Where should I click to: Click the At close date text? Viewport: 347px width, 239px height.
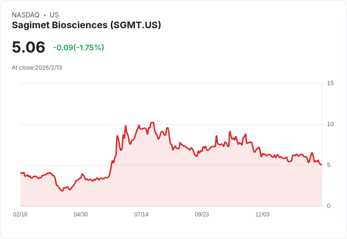37,67
